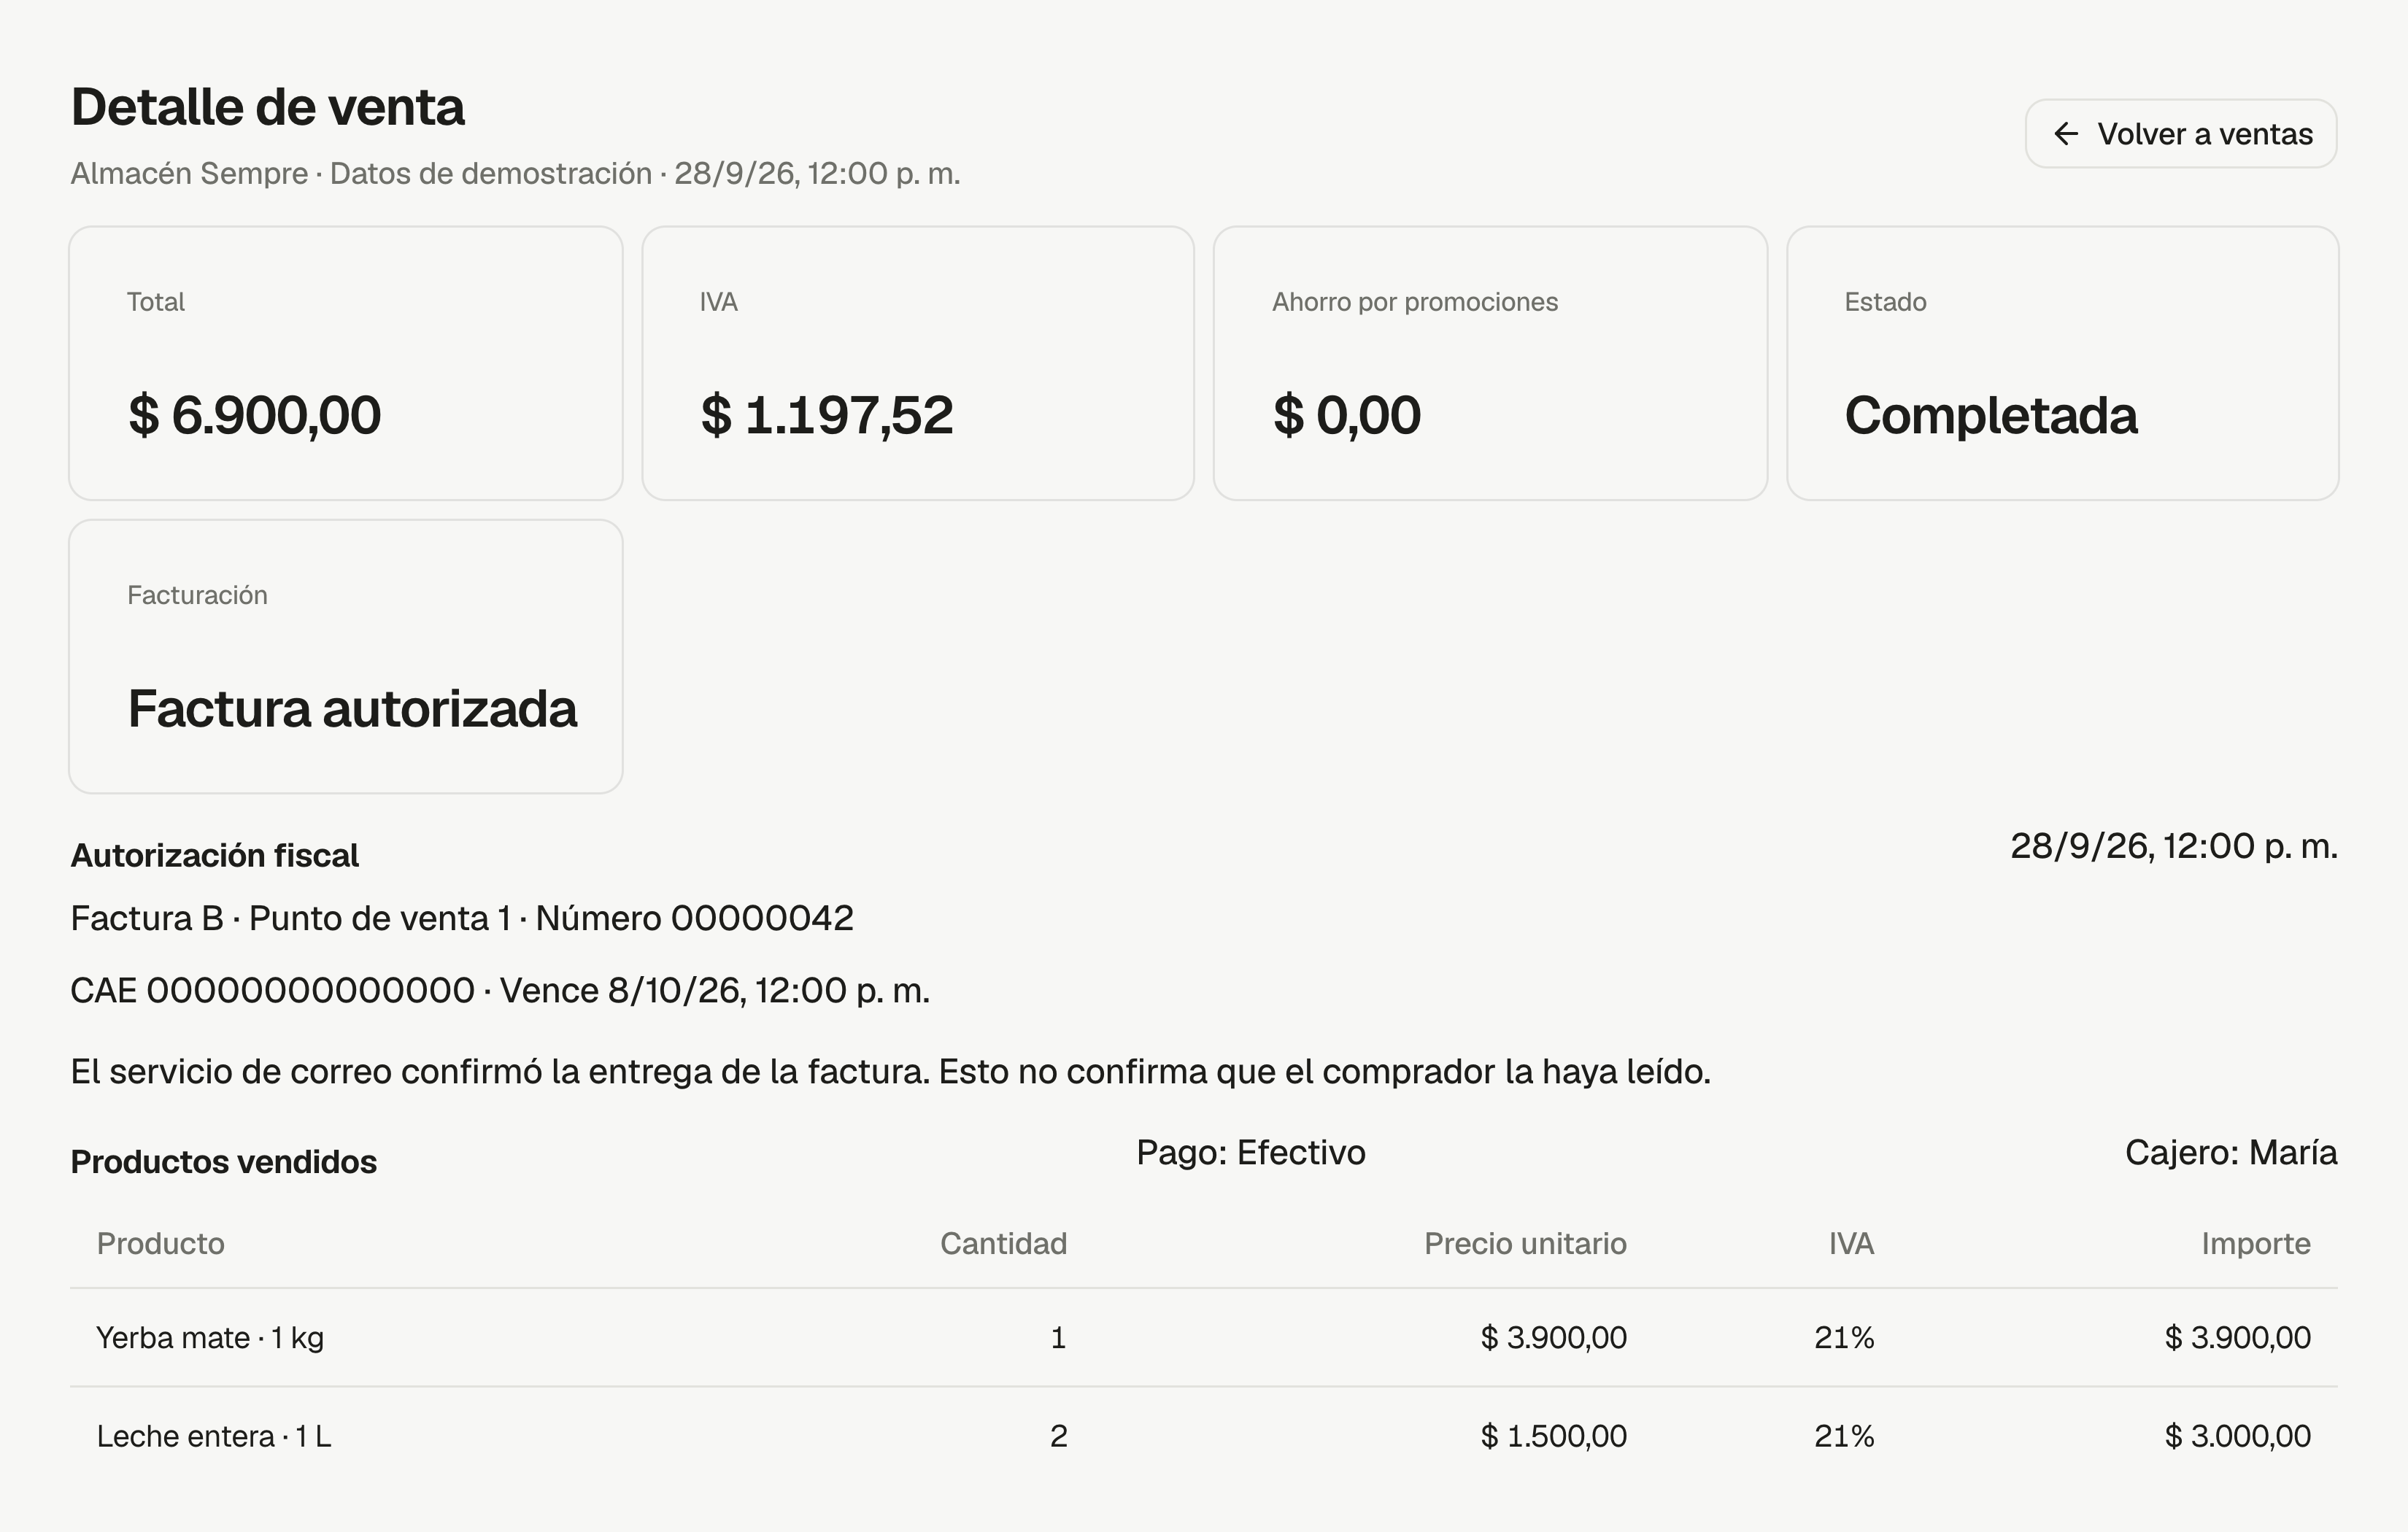This screenshot has width=2408, height=1532.
Task: Click the Total card label
Action: point(156,302)
